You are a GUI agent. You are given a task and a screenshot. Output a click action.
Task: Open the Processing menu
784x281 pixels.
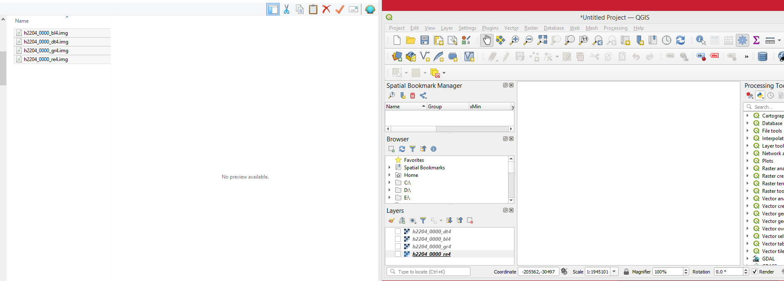[615, 28]
